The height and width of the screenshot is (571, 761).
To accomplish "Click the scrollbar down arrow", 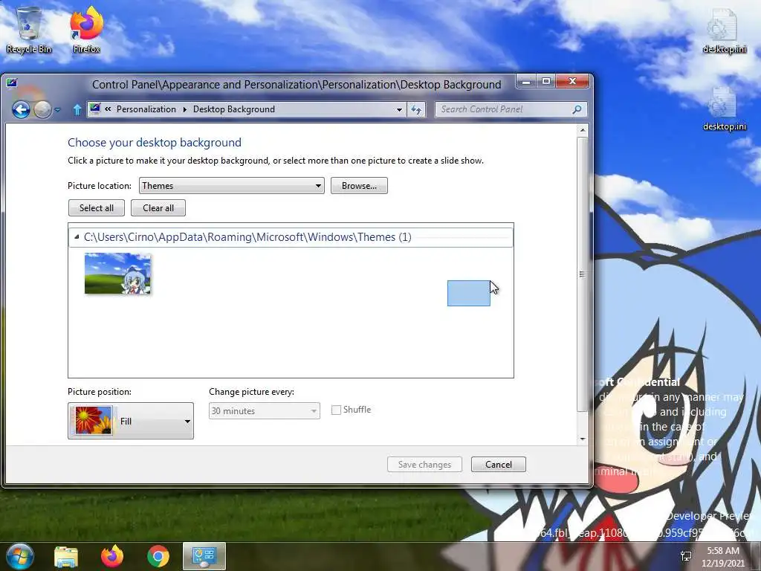I will [x=583, y=439].
